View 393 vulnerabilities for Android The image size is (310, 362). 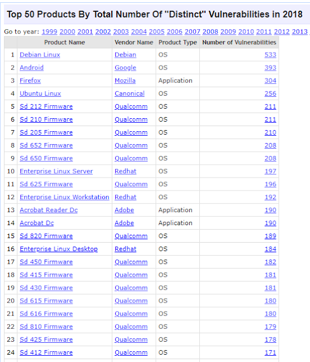click(270, 68)
